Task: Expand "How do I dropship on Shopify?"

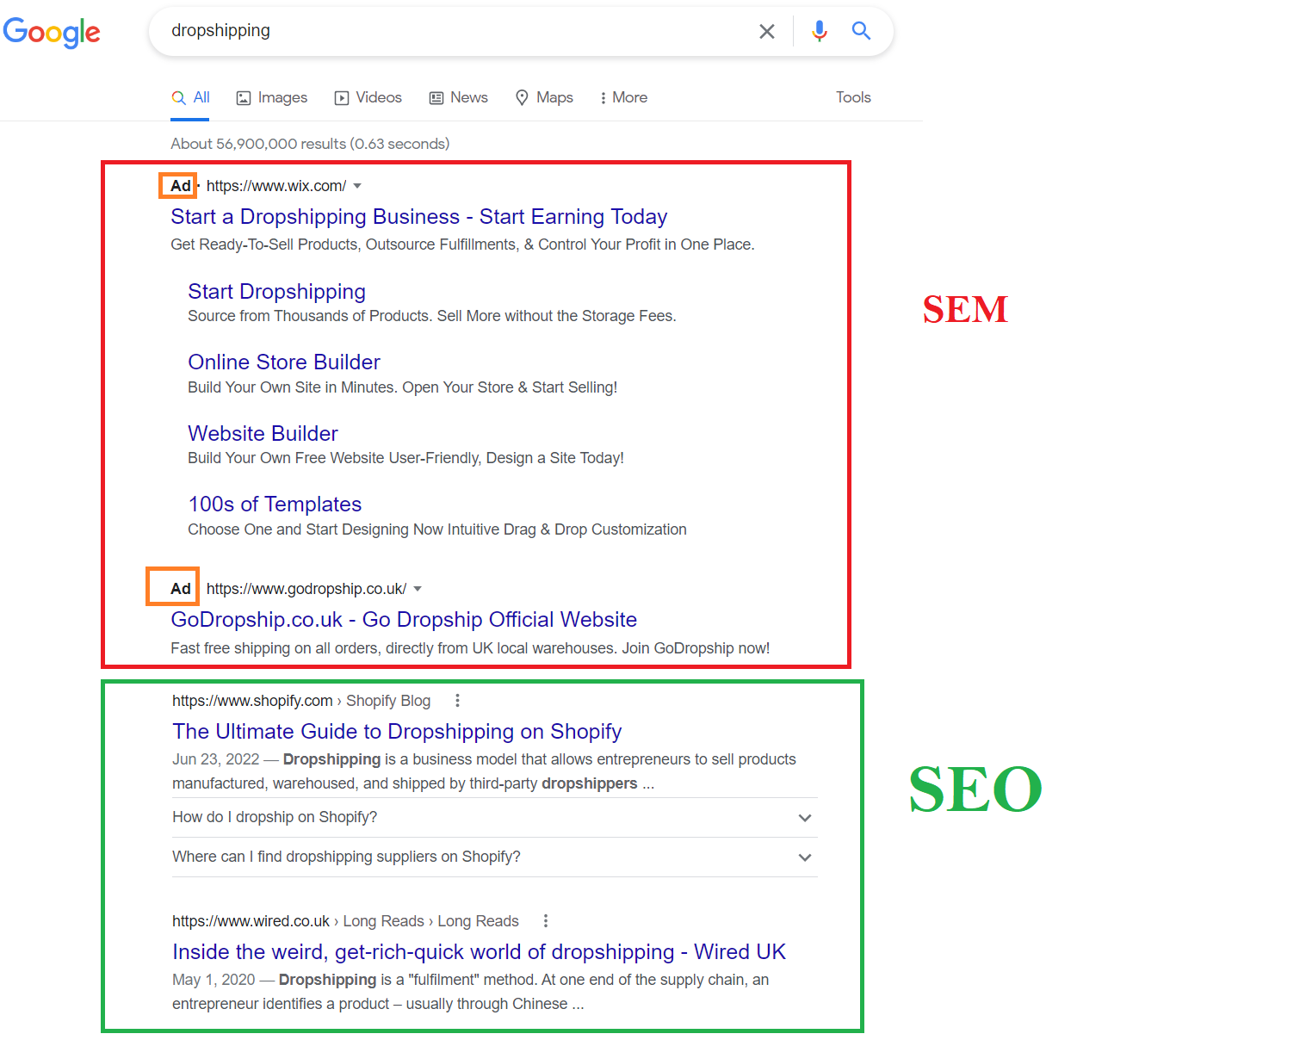Action: click(x=495, y=818)
